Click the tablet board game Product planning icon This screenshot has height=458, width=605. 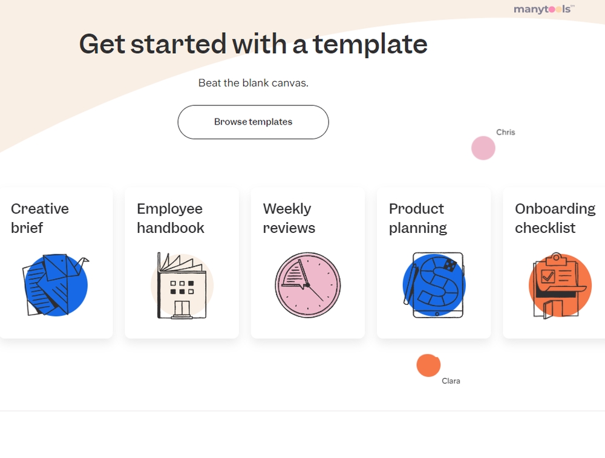[x=434, y=285]
